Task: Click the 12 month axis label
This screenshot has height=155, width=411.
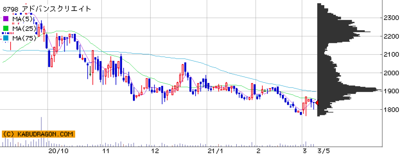Action: (x=155, y=151)
